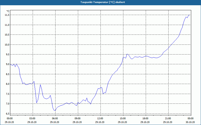Click the 7,0 y-axis value
The width and height of the screenshot is (201, 125).
8,103
